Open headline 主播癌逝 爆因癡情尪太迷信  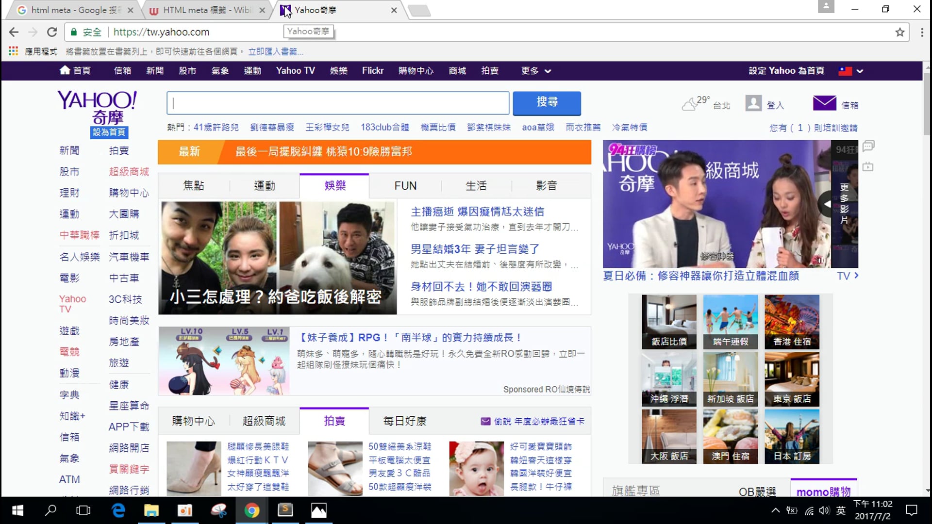(x=477, y=212)
